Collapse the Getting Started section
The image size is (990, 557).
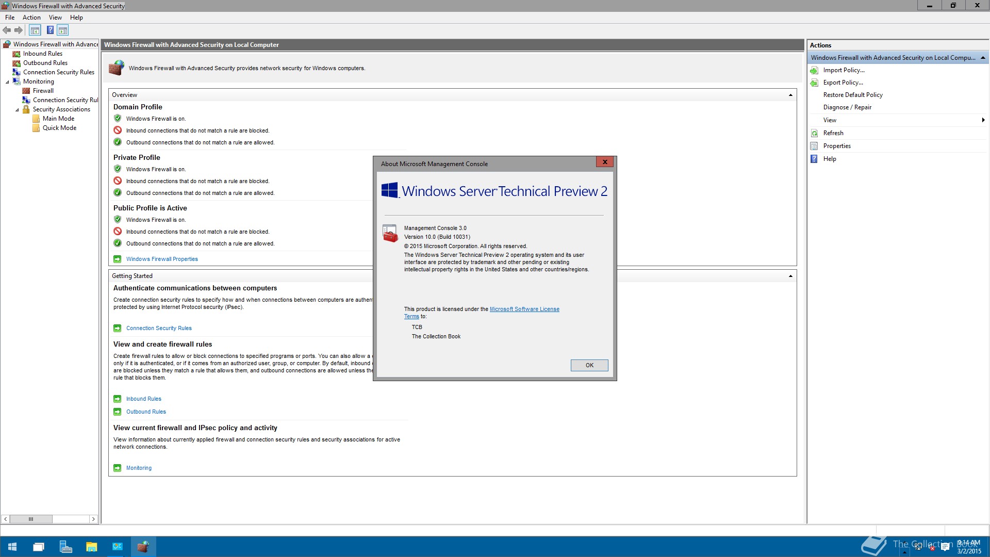pyautogui.click(x=790, y=276)
